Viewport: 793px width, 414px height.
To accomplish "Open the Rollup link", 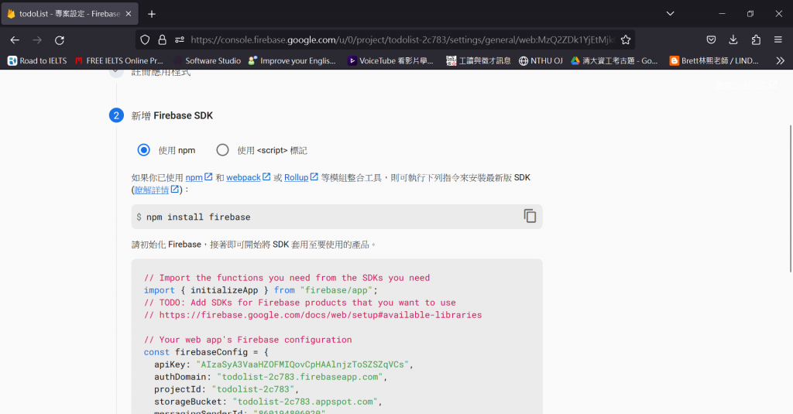I will [x=301, y=177].
